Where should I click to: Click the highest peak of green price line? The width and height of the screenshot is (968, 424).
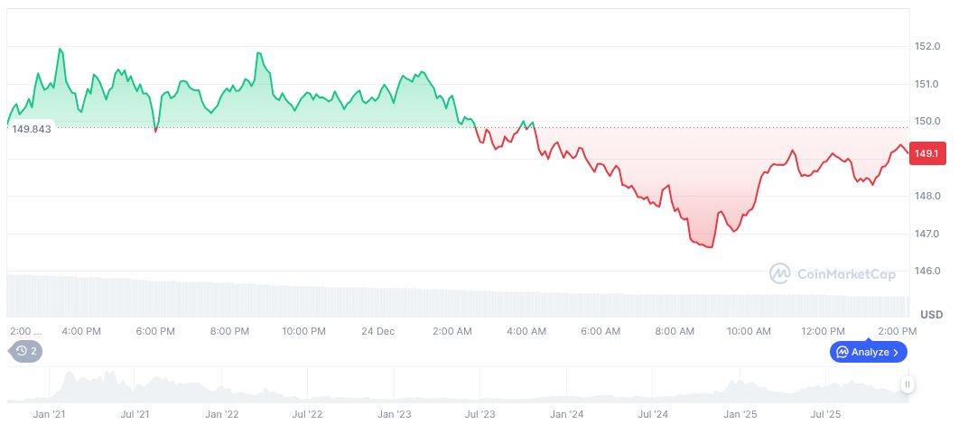coord(60,49)
